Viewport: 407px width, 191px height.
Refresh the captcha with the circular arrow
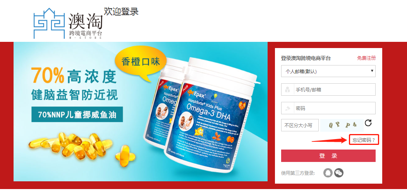(368, 123)
